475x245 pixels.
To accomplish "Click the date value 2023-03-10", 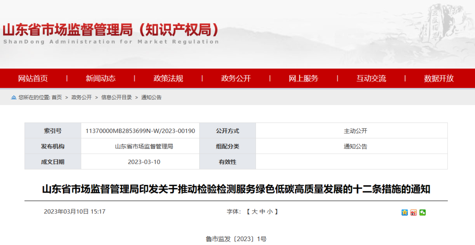I will click(144, 162).
